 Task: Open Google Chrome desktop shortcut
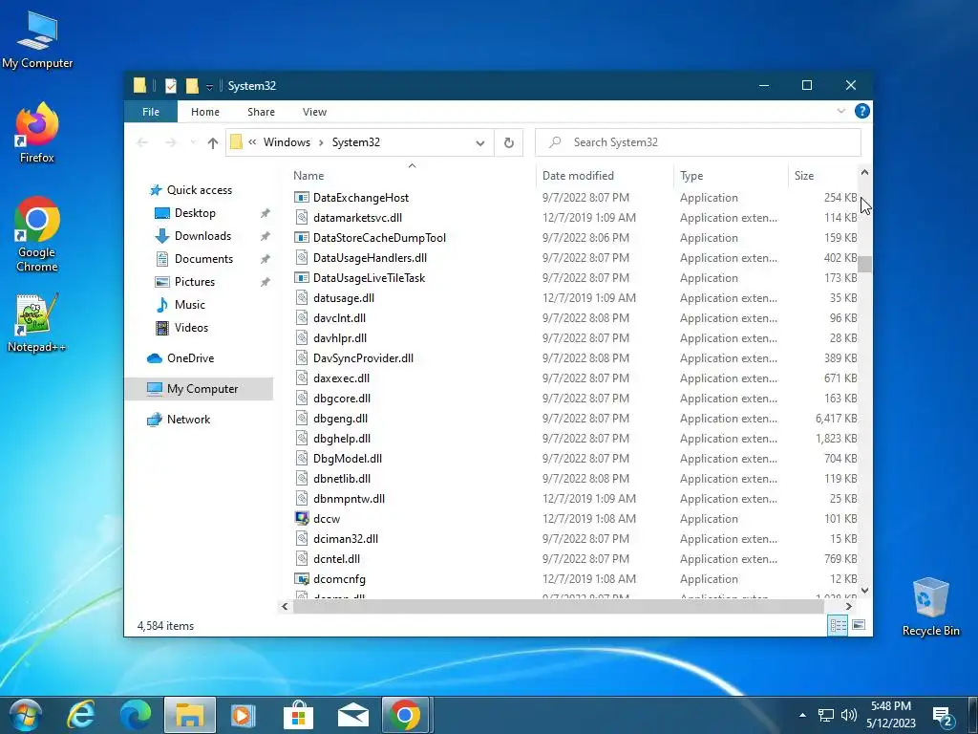pyautogui.click(x=37, y=234)
